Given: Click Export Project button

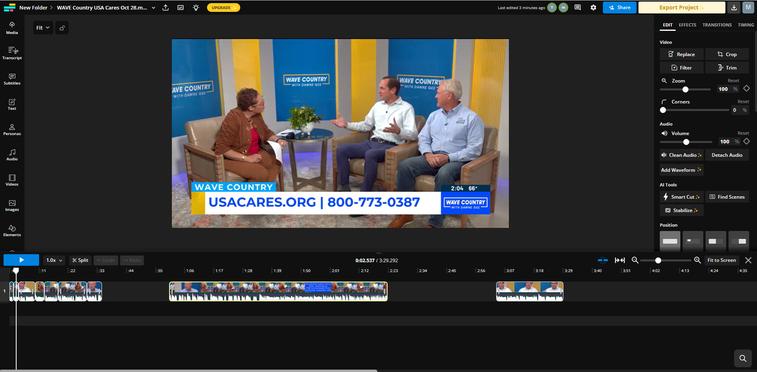Looking at the screenshot, I should 682,8.
